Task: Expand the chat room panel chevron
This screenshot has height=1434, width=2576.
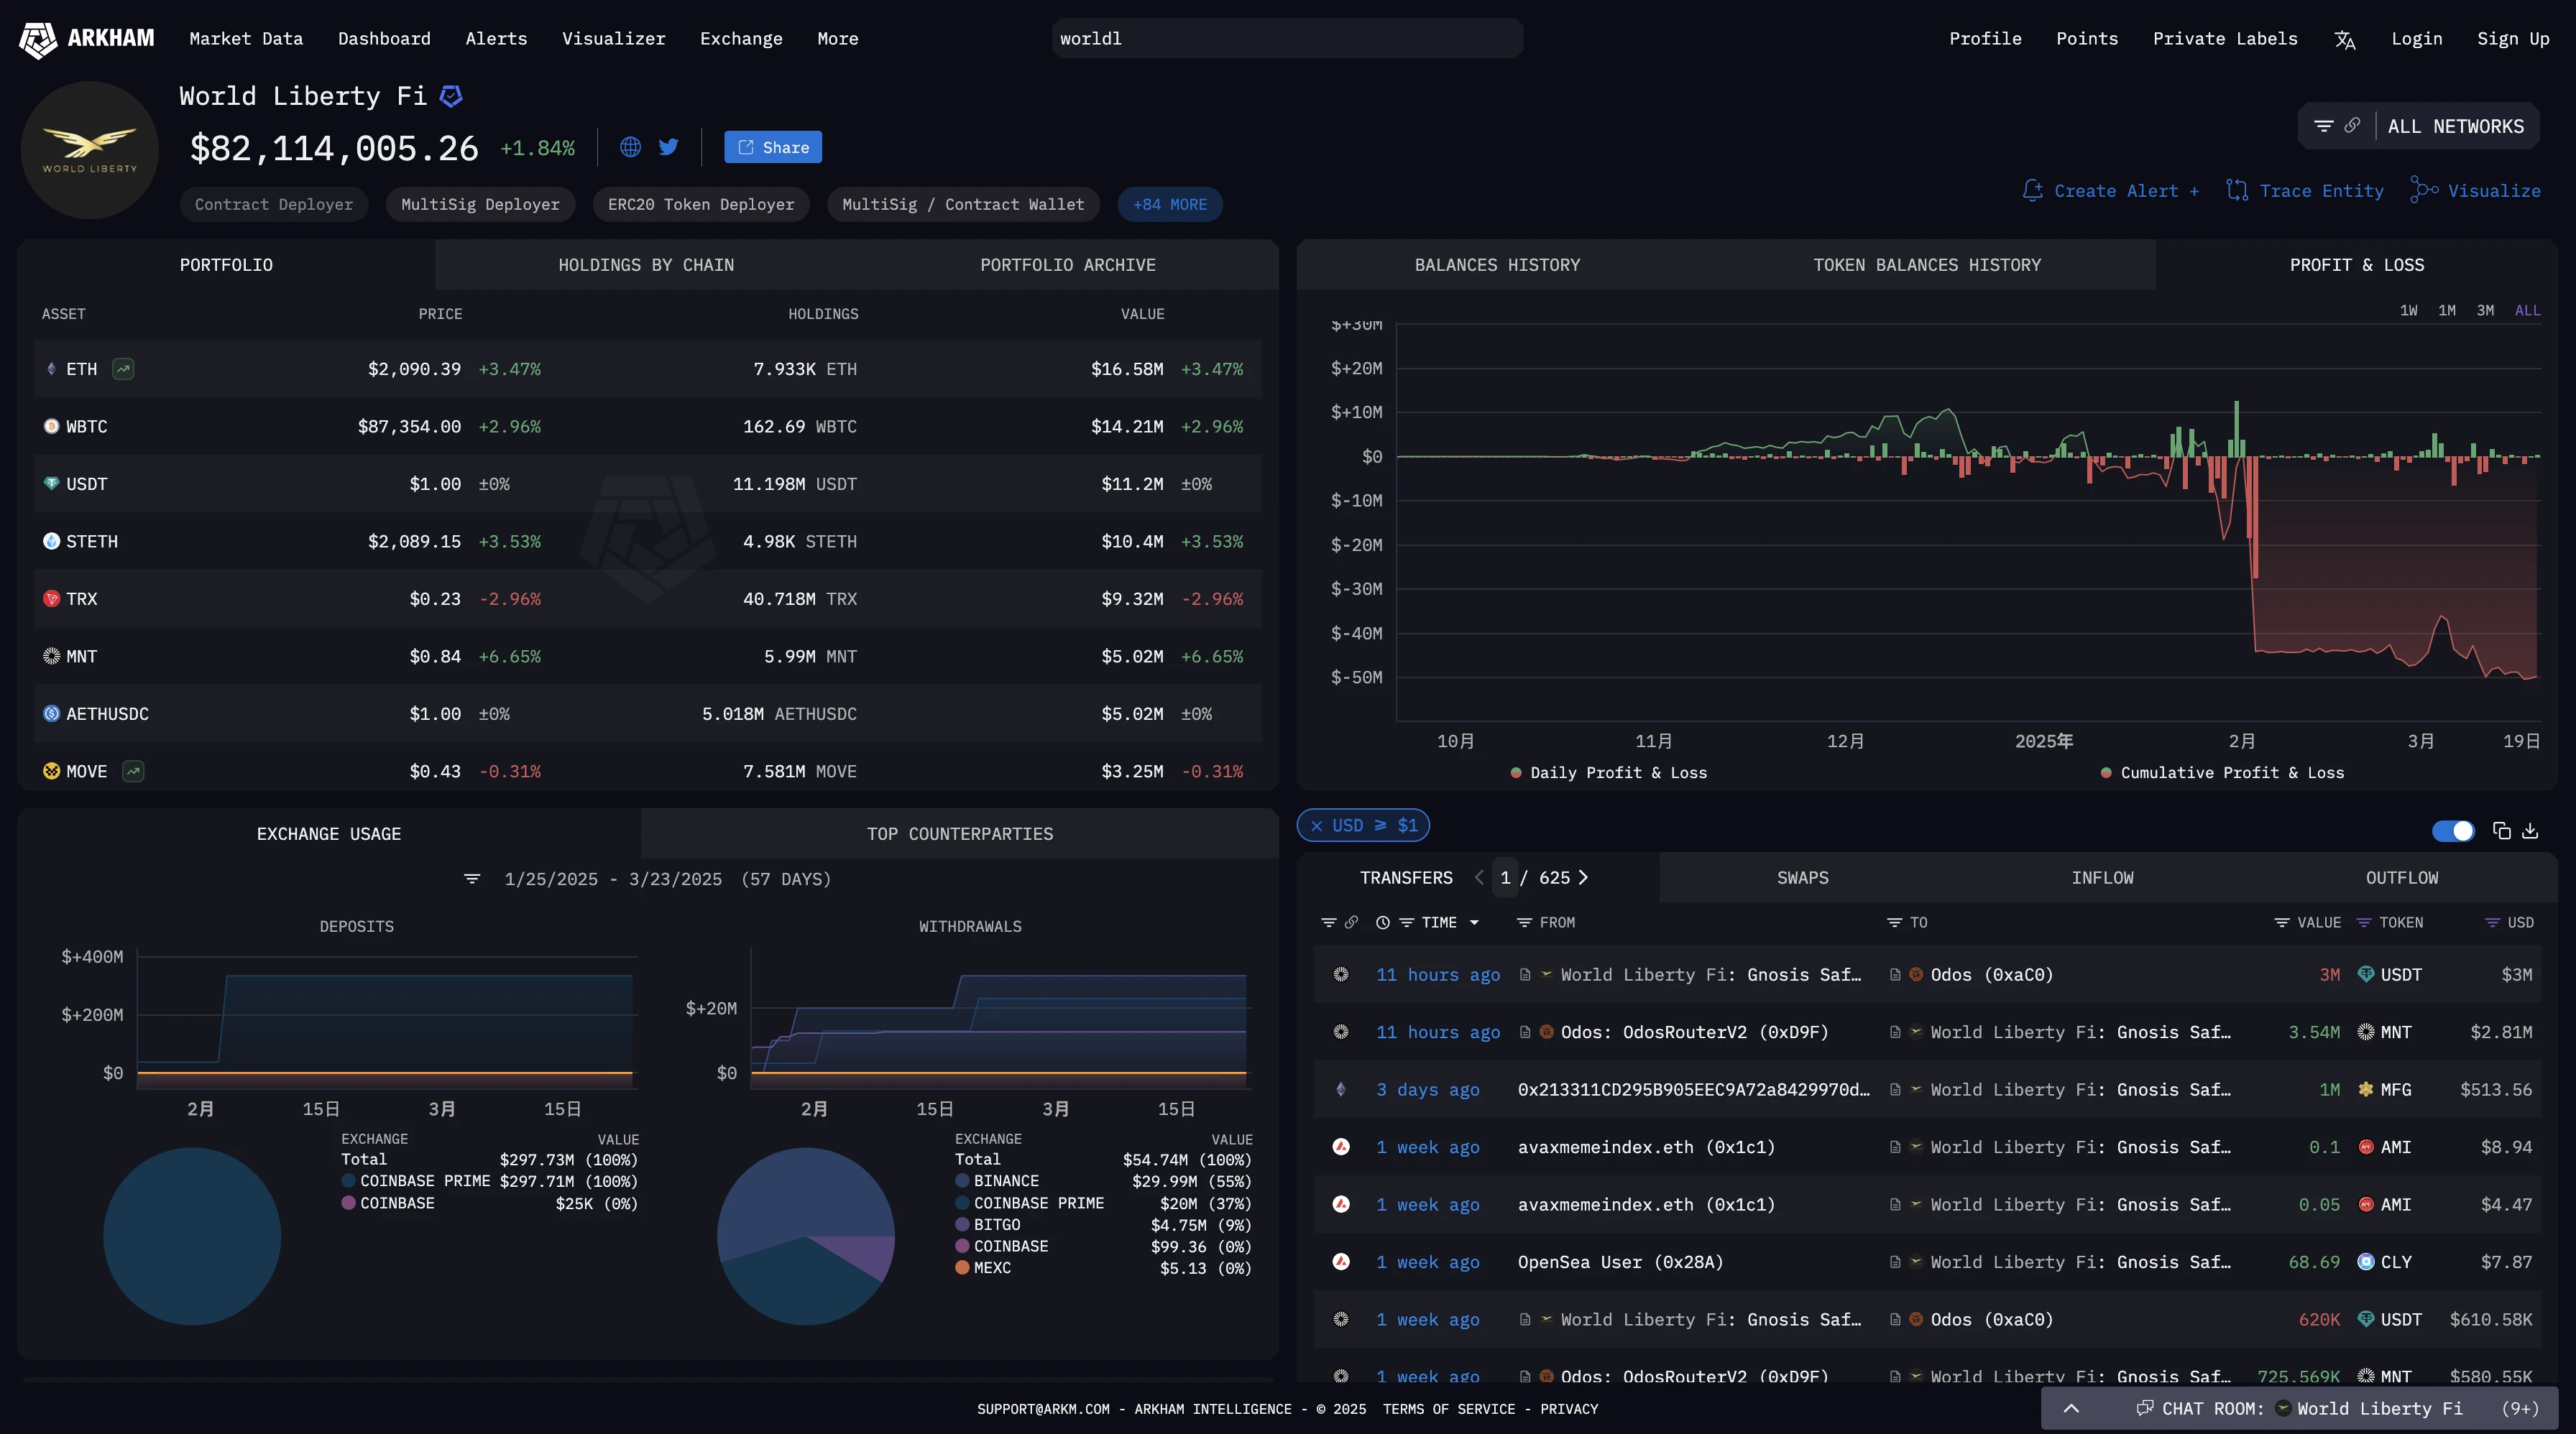Action: tap(2071, 1408)
